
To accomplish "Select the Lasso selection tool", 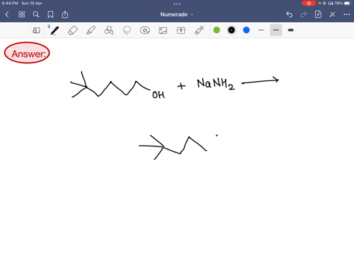I will click(127, 30).
